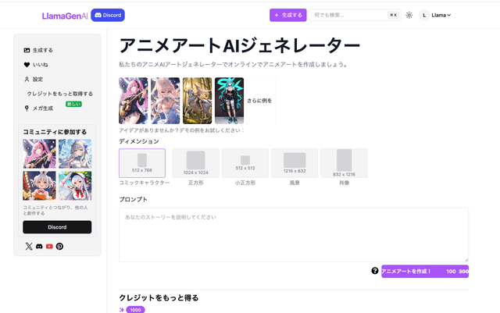Click the L avatar circle
500x313 pixels.
(424, 15)
